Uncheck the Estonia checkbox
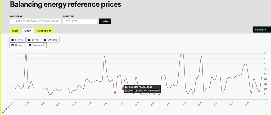 (12, 40)
